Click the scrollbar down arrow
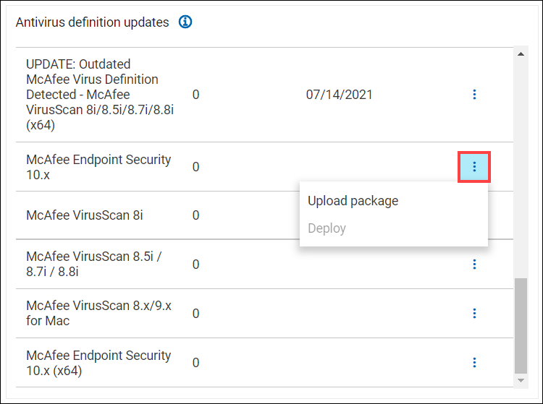The image size is (543, 404). [x=521, y=380]
